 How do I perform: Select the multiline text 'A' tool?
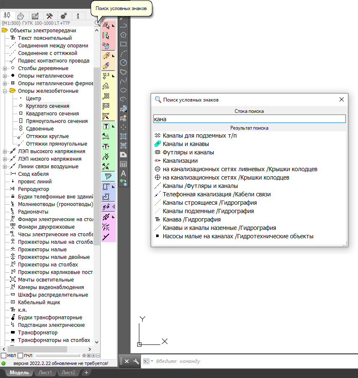click(x=123, y=173)
